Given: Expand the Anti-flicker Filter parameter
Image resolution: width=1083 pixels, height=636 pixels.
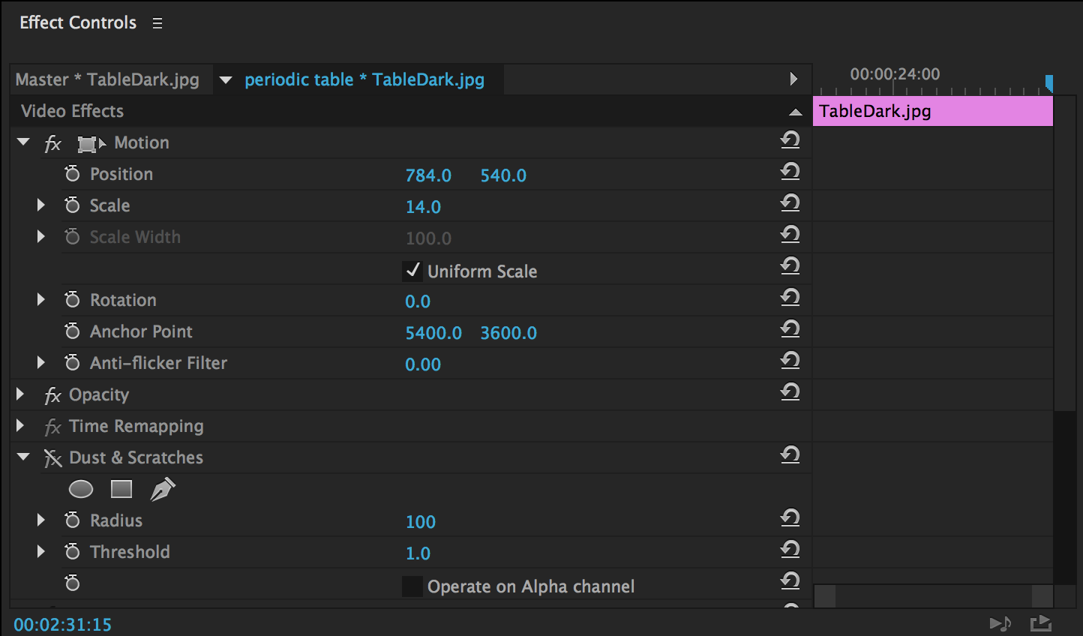Looking at the screenshot, I should point(41,362).
